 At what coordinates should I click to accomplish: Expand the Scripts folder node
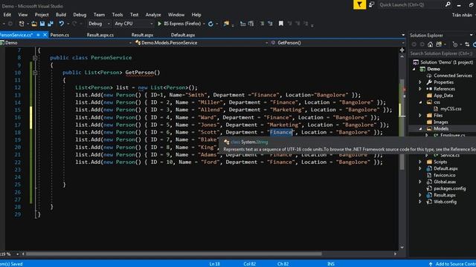pos(420,162)
